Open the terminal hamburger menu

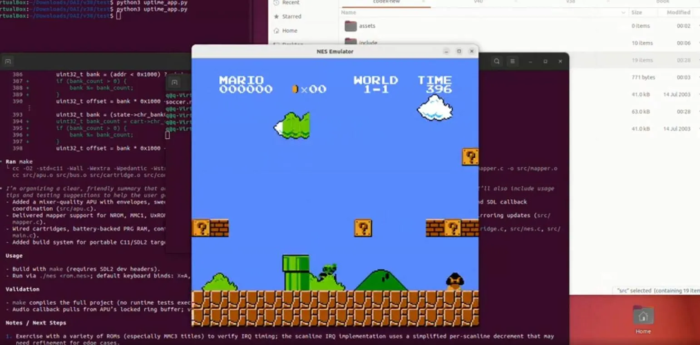(513, 61)
